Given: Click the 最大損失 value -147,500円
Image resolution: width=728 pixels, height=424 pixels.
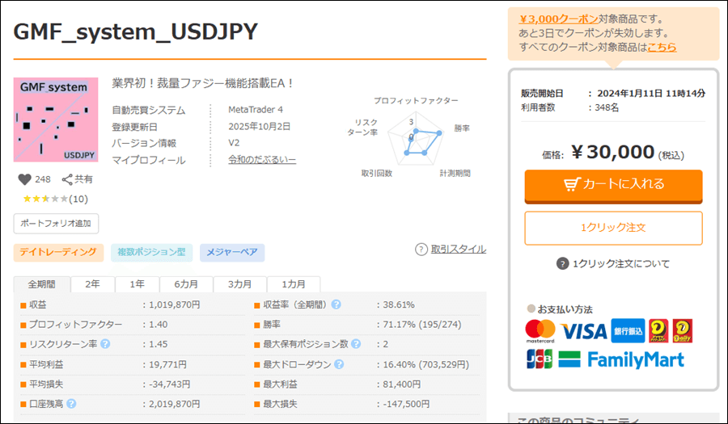Looking at the screenshot, I should [406, 404].
